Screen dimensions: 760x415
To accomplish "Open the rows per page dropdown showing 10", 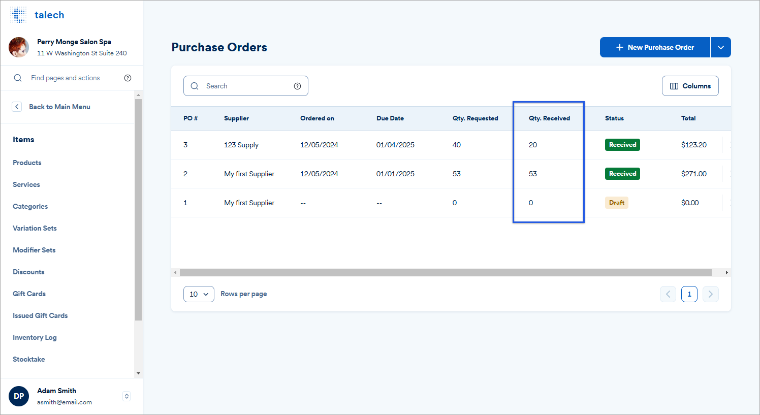I will (x=199, y=294).
